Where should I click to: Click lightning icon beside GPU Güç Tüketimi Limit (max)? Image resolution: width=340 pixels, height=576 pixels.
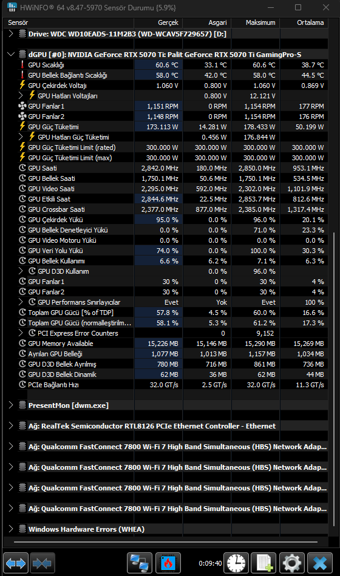22,158
